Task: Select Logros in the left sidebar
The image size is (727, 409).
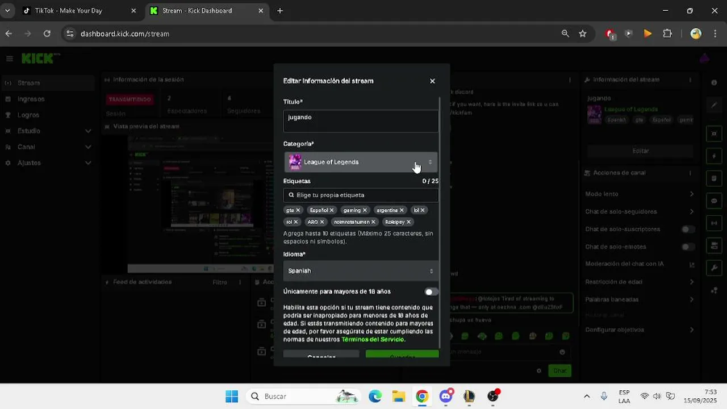Action: [x=47, y=115]
